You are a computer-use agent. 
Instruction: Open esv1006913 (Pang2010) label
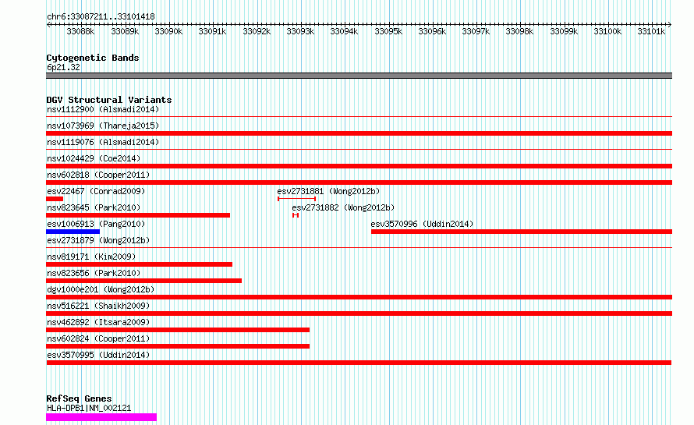pyautogui.click(x=96, y=224)
